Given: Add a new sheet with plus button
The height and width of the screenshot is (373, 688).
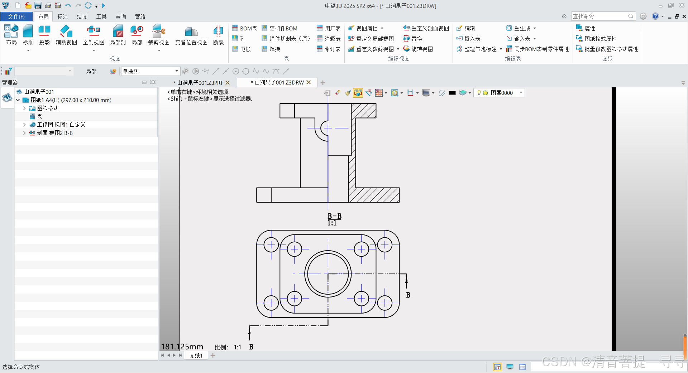Looking at the screenshot, I should point(213,355).
